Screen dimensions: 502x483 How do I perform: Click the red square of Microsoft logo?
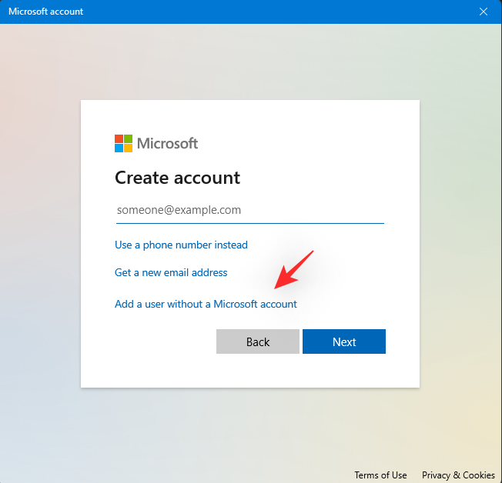[119, 138]
